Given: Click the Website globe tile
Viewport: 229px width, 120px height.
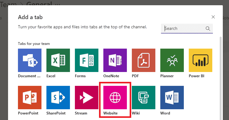Looking at the screenshot, I should (x=115, y=98).
